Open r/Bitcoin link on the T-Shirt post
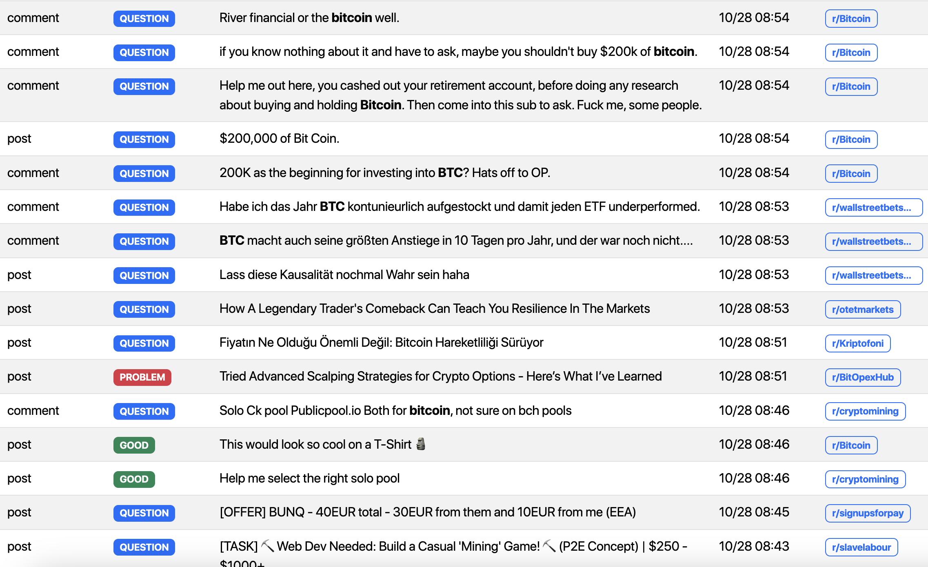 coord(851,445)
